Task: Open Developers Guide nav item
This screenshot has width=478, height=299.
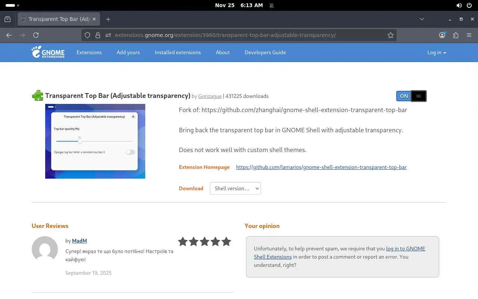Action: click(265, 52)
